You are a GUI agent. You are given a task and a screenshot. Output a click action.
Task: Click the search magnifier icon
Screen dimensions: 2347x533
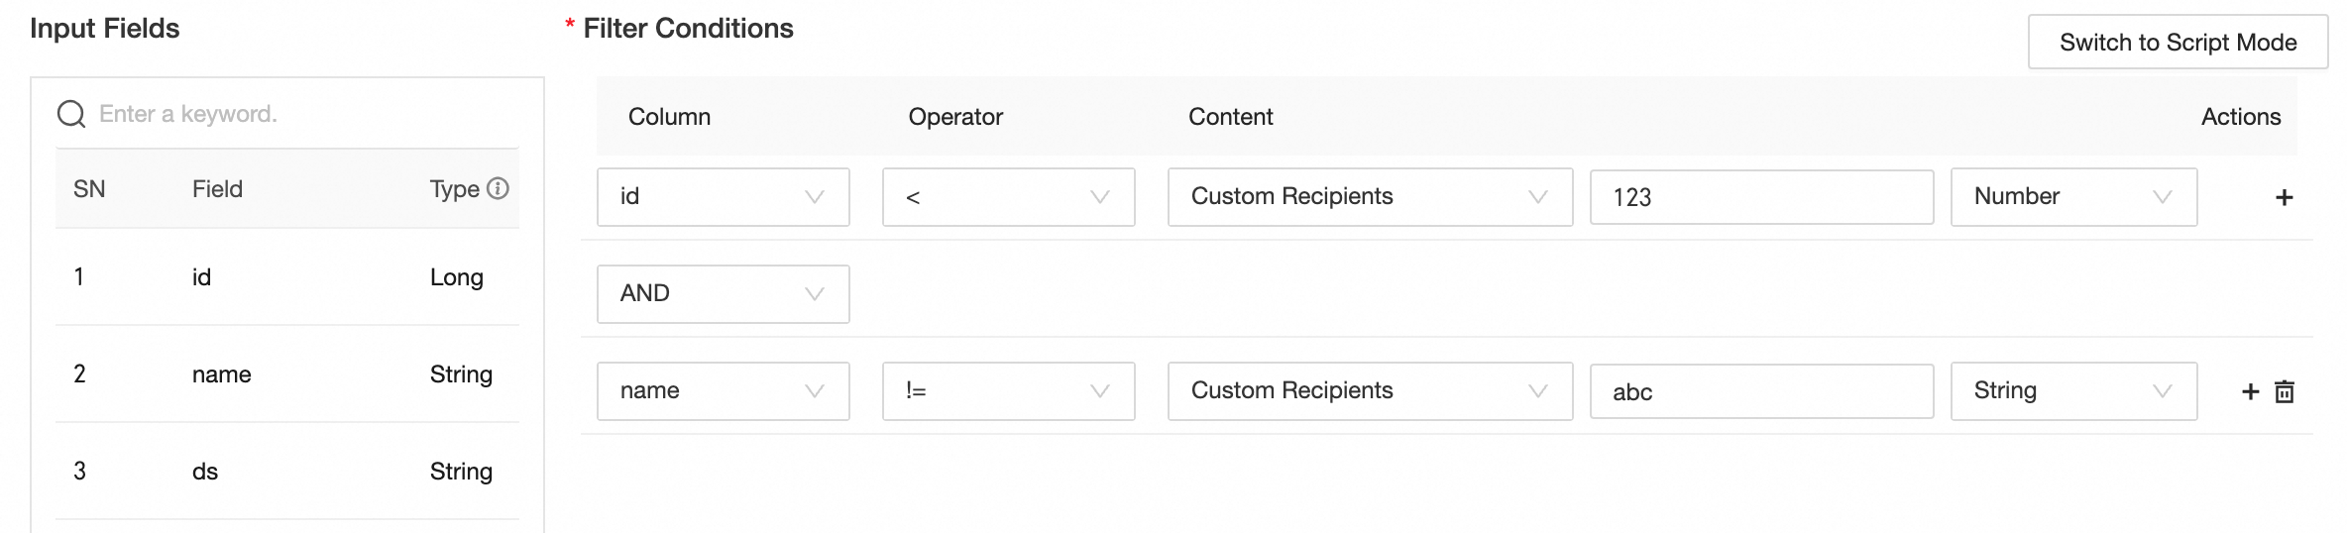tap(71, 114)
